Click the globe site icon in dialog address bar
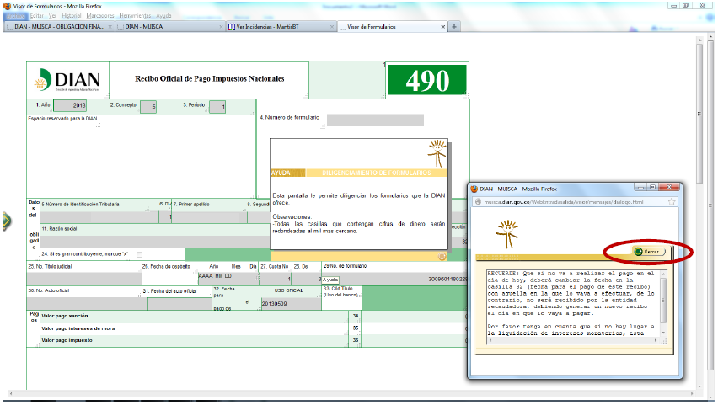The height and width of the screenshot is (405, 718). click(478, 202)
